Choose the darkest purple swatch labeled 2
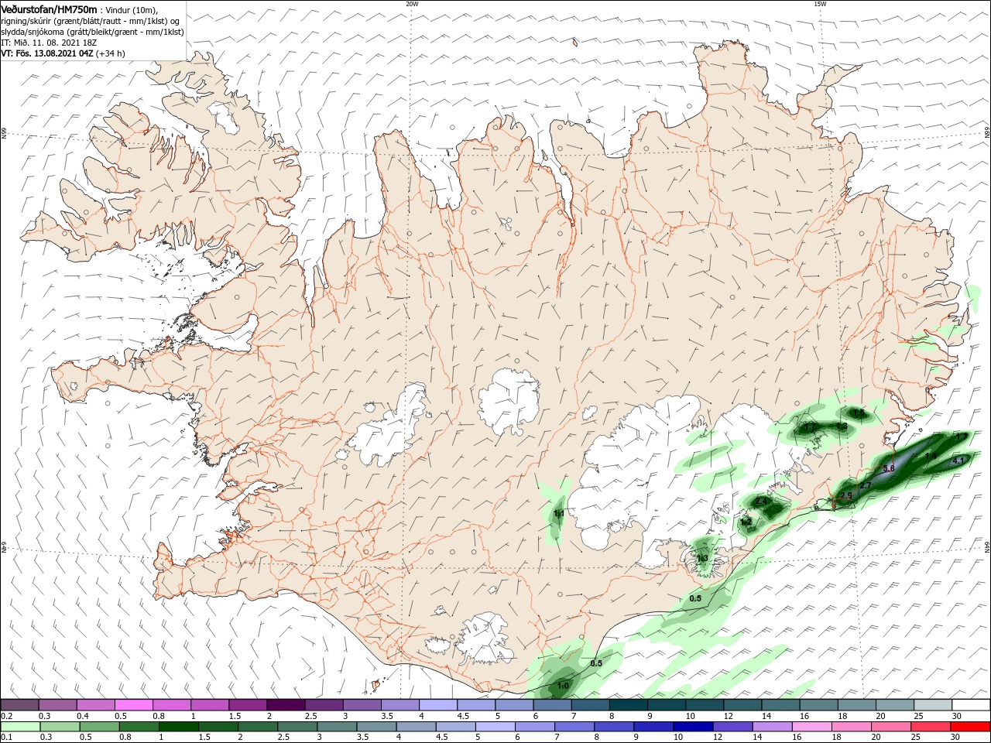This screenshot has width=991, height=743. click(286, 705)
